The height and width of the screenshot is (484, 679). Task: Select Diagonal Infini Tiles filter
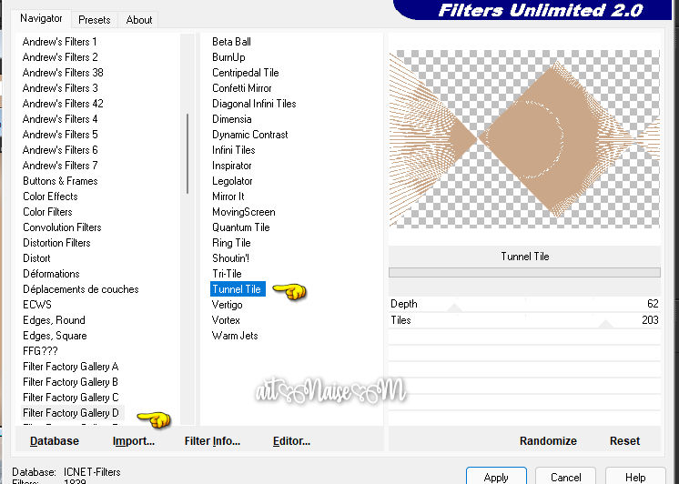(x=254, y=104)
